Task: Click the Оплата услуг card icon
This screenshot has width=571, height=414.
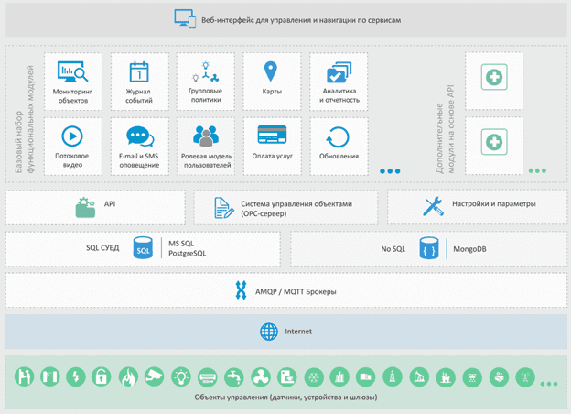Action: coord(272,136)
